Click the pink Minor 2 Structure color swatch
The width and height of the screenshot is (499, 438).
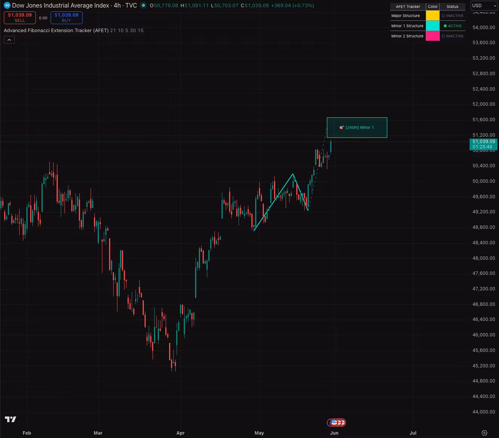tap(433, 36)
